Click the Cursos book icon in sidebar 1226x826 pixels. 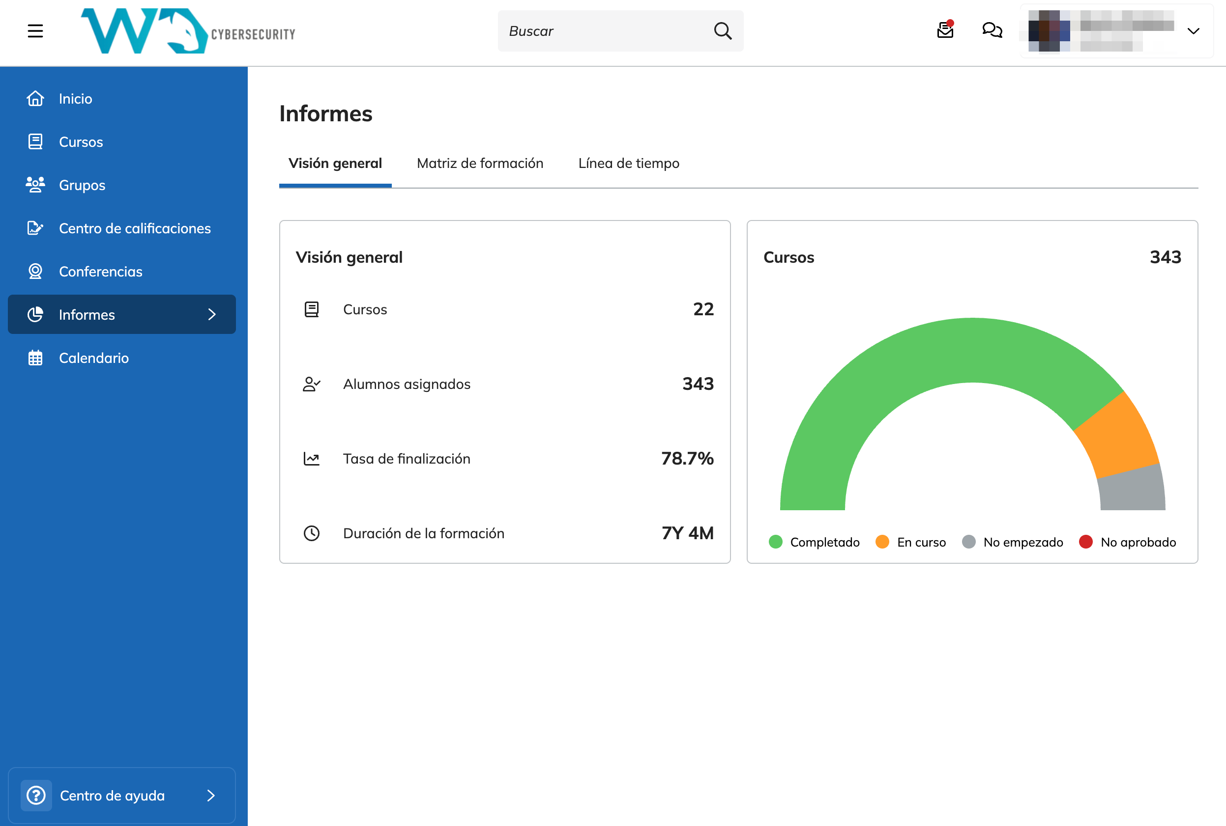tap(35, 142)
